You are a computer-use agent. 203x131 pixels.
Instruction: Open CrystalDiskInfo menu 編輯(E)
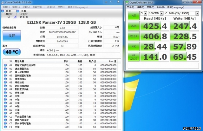tap(16, 7)
